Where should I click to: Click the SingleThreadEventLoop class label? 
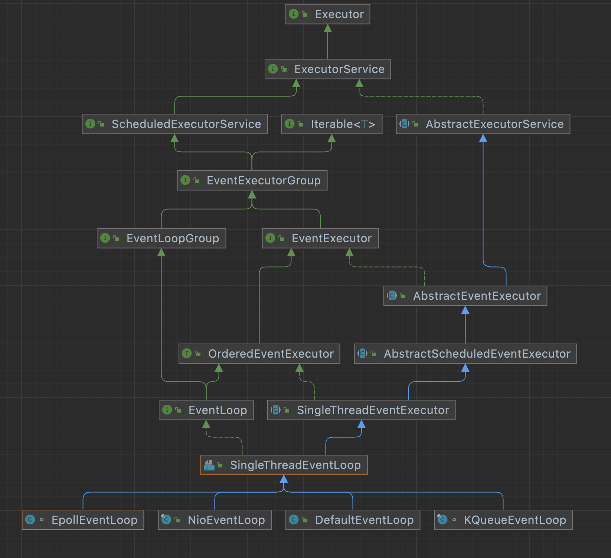click(x=295, y=465)
